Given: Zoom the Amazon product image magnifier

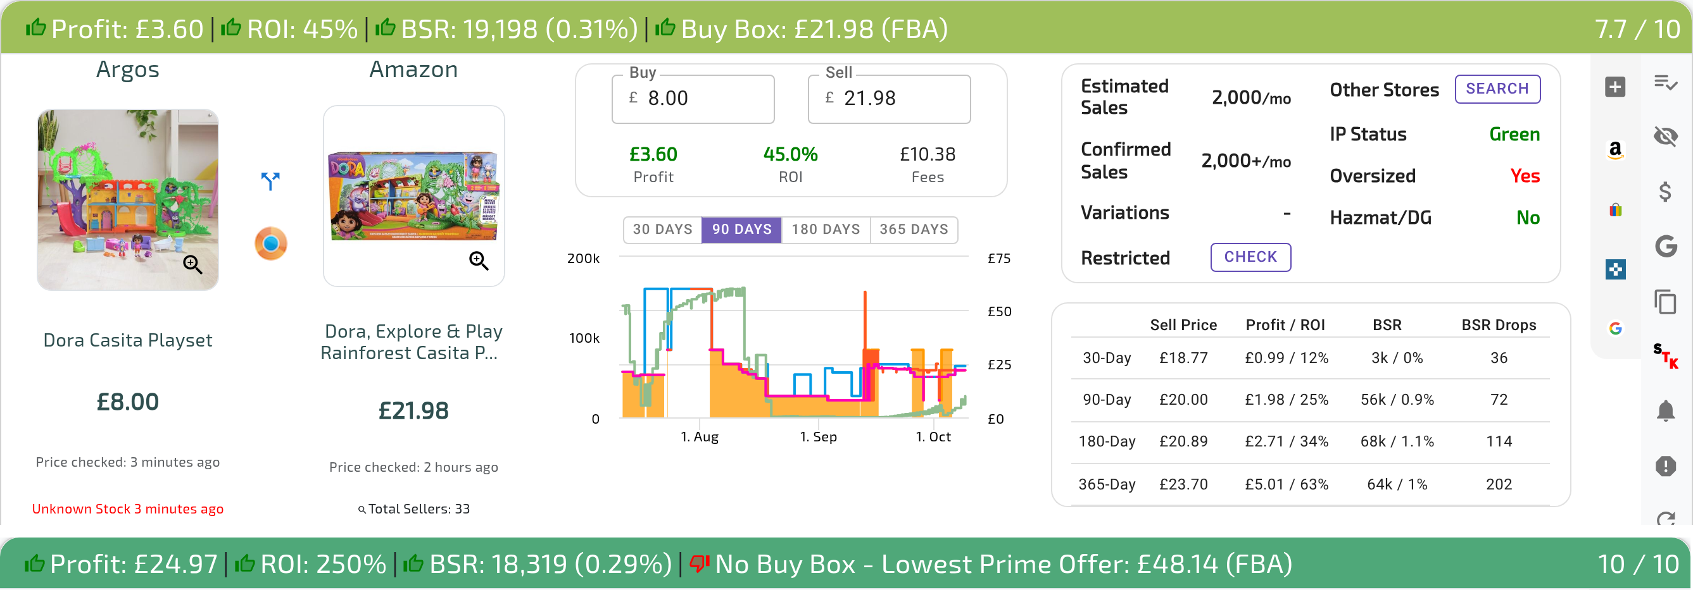Looking at the screenshot, I should pos(479,261).
